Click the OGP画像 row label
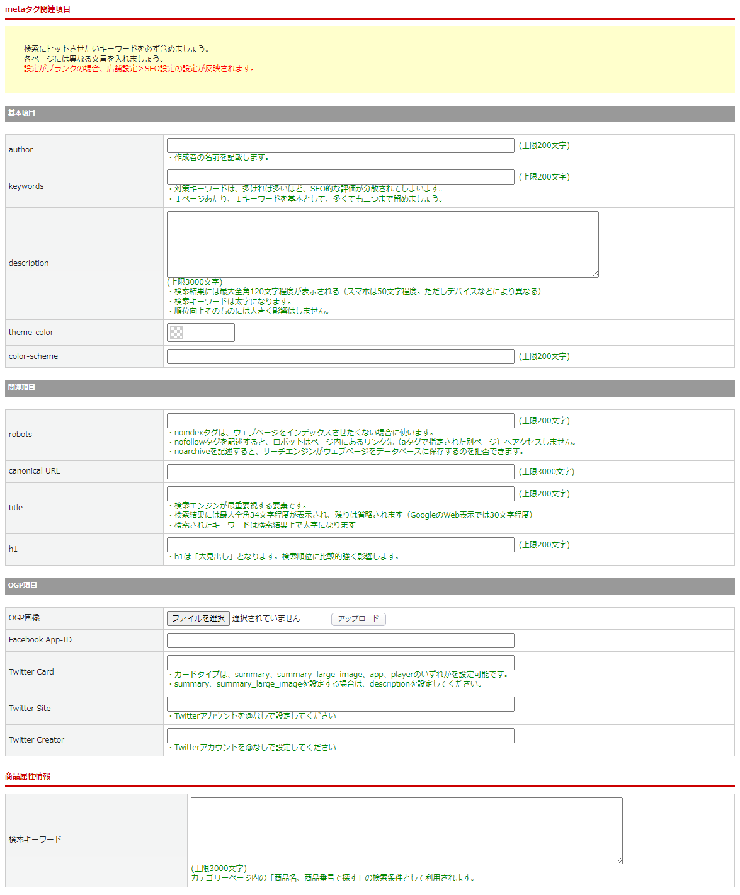The image size is (740, 895). [25, 618]
